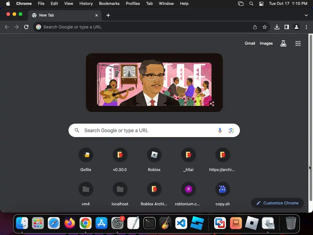This screenshot has width=313, height=235.
Task: Toggle the side panel icon
Action: pyautogui.click(x=287, y=27)
